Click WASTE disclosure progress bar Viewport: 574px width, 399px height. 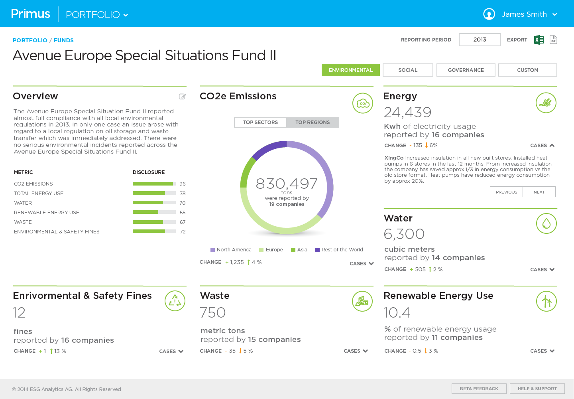click(x=154, y=222)
